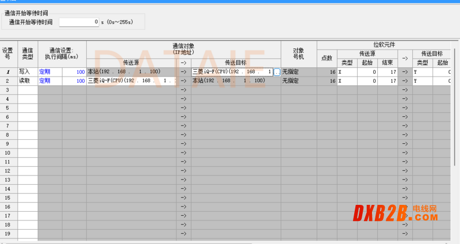Click the empty communication type cell in row 12
This screenshot has height=244, width=460.
28,170
